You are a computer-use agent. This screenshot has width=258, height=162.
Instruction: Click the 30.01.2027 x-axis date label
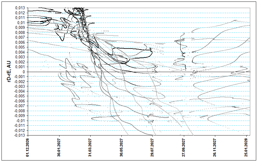tap(59, 148)
